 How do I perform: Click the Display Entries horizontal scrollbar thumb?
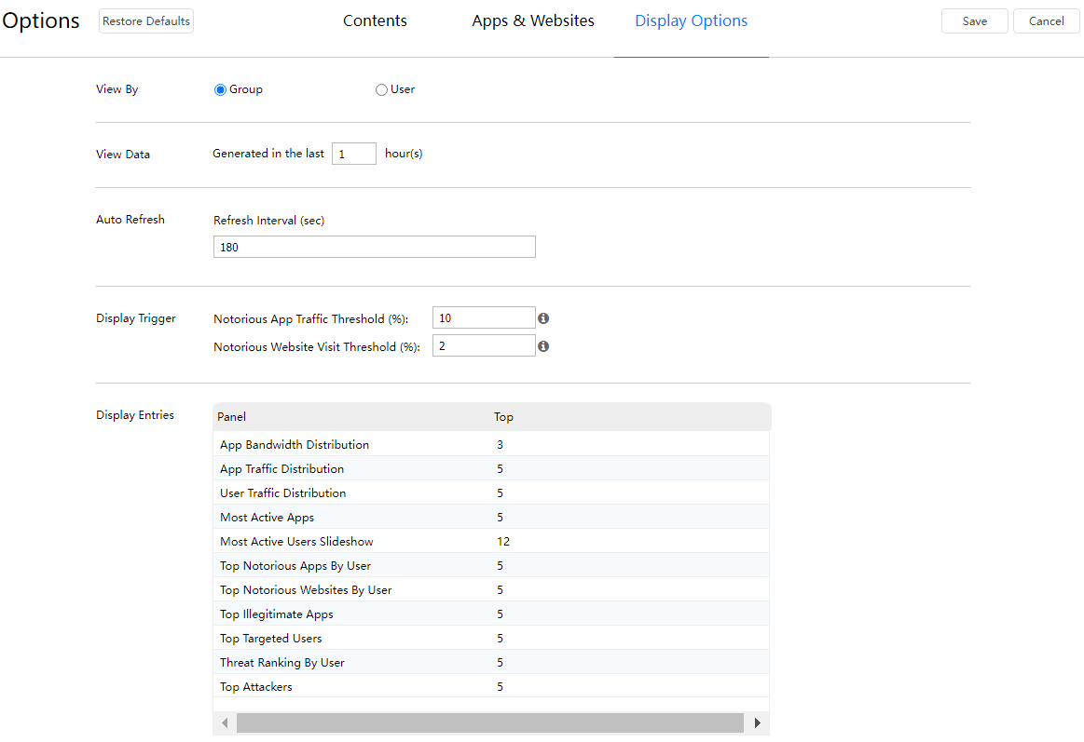[x=489, y=723]
